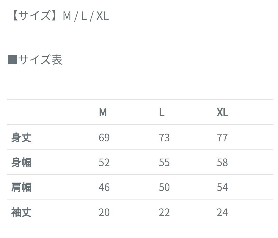Click the M column header
Screen dimensions: 278x238
point(103,112)
